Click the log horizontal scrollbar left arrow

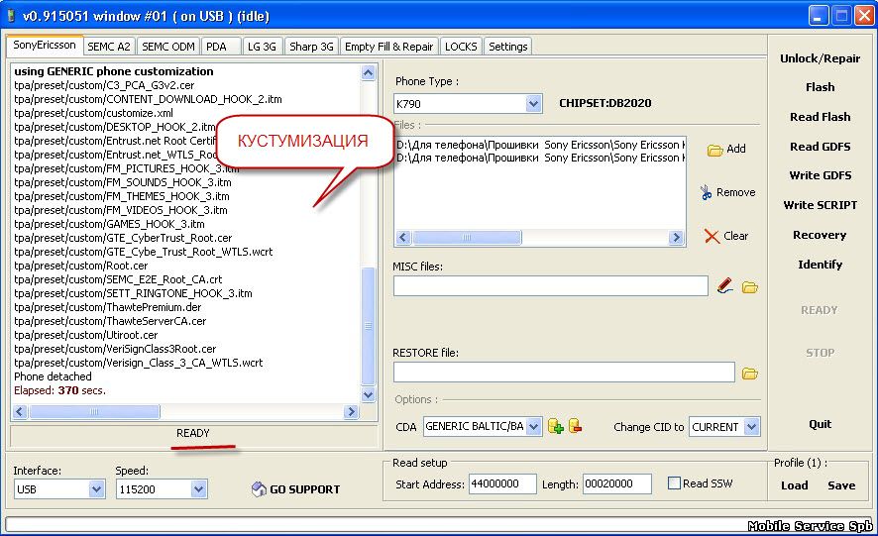tap(20, 412)
